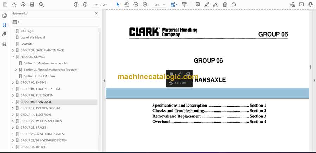The image size is (316, 153).
Task: Click the Save file icon
Action: click(x=5, y=5)
